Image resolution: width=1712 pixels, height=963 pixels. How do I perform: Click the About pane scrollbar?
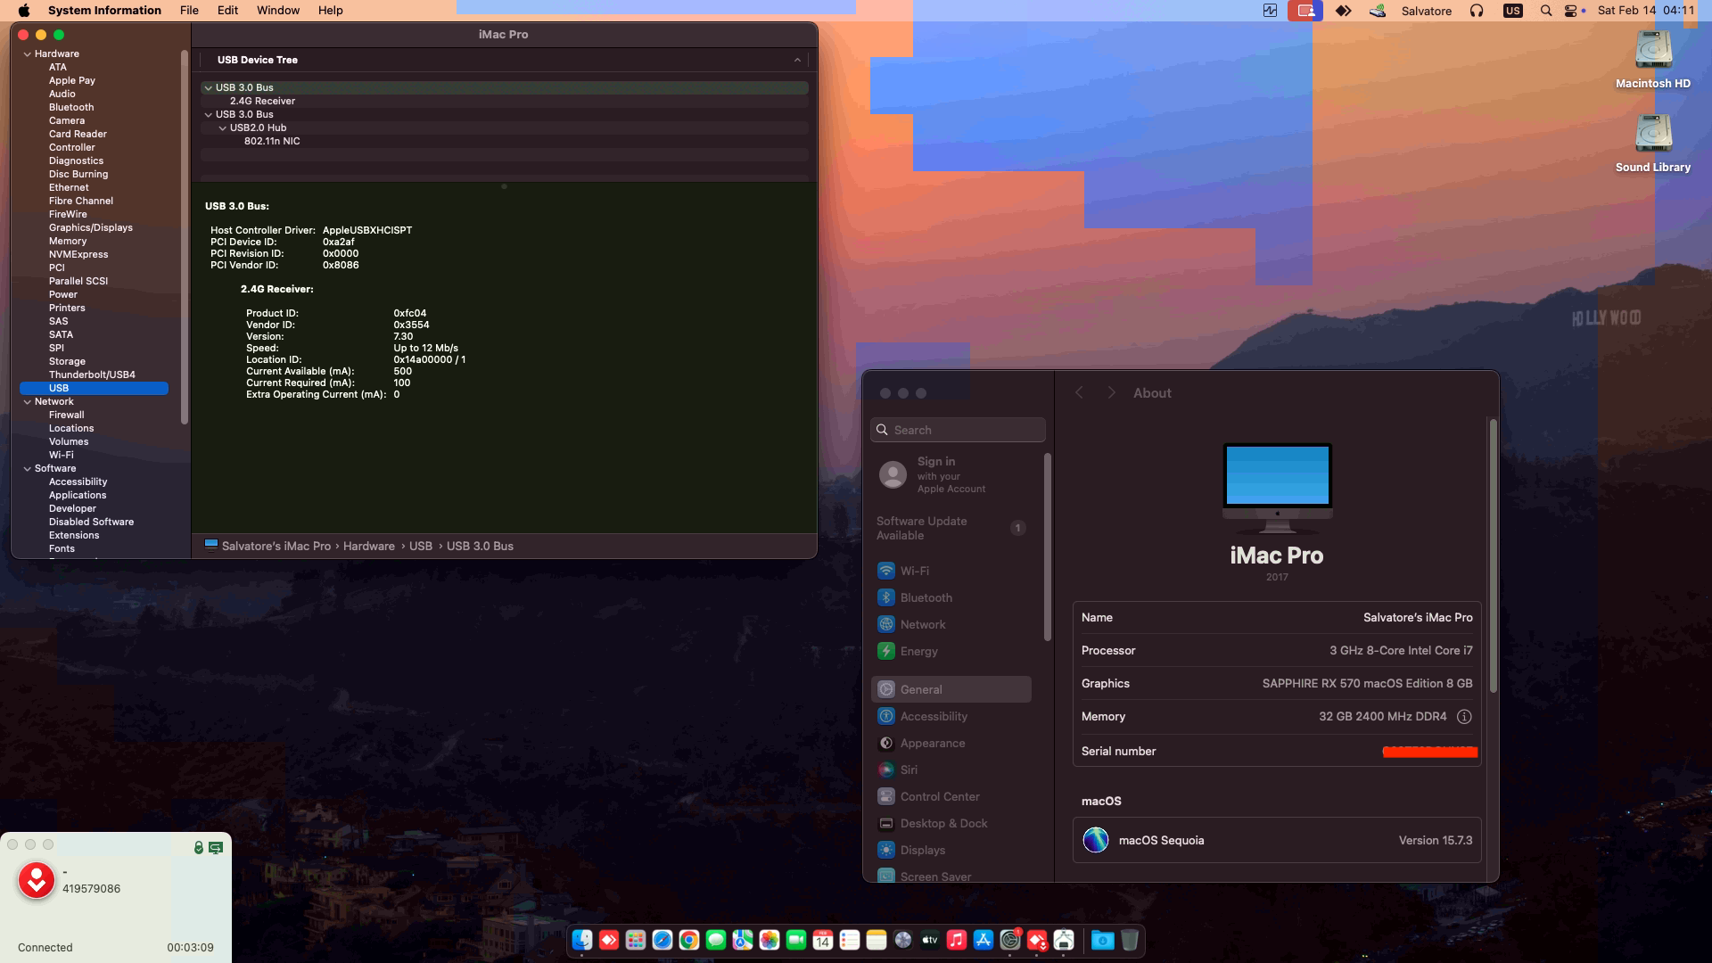pyautogui.click(x=1493, y=556)
